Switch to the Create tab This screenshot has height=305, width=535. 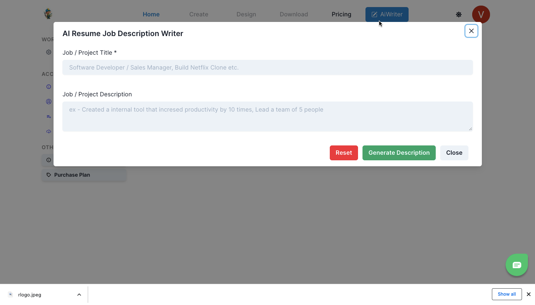pos(199,15)
